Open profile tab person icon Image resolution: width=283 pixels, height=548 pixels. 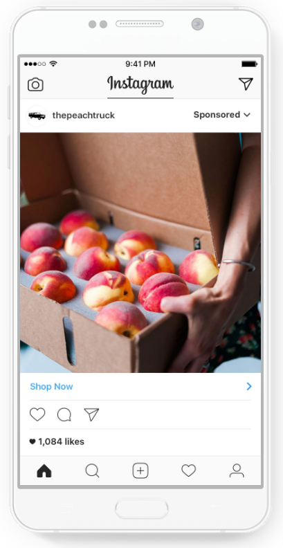237,471
